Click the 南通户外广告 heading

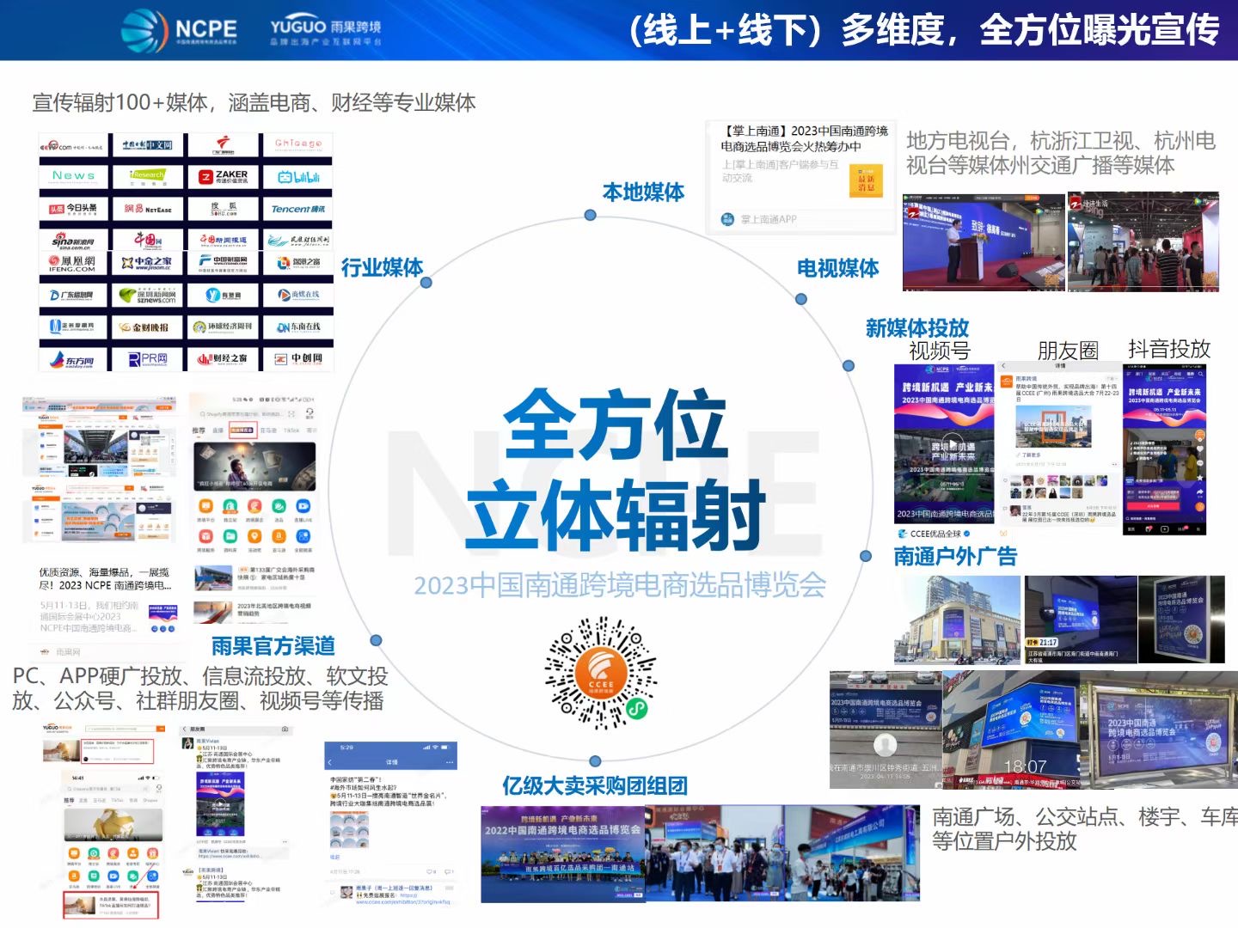click(x=955, y=554)
